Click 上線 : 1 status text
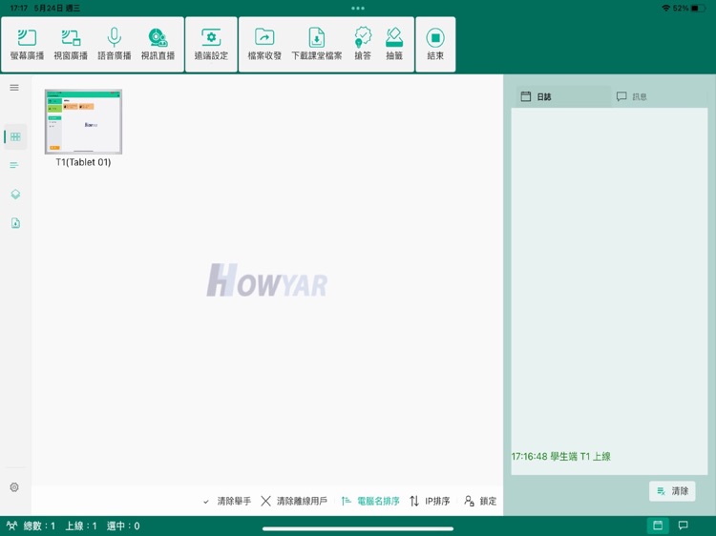The width and height of the screenshot is (716, 536). pos(81,526)
